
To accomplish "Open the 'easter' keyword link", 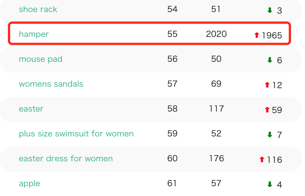I will (x=31, y=109).
